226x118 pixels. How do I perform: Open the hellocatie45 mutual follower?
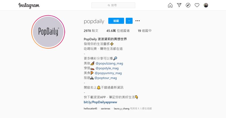(90, 109)
